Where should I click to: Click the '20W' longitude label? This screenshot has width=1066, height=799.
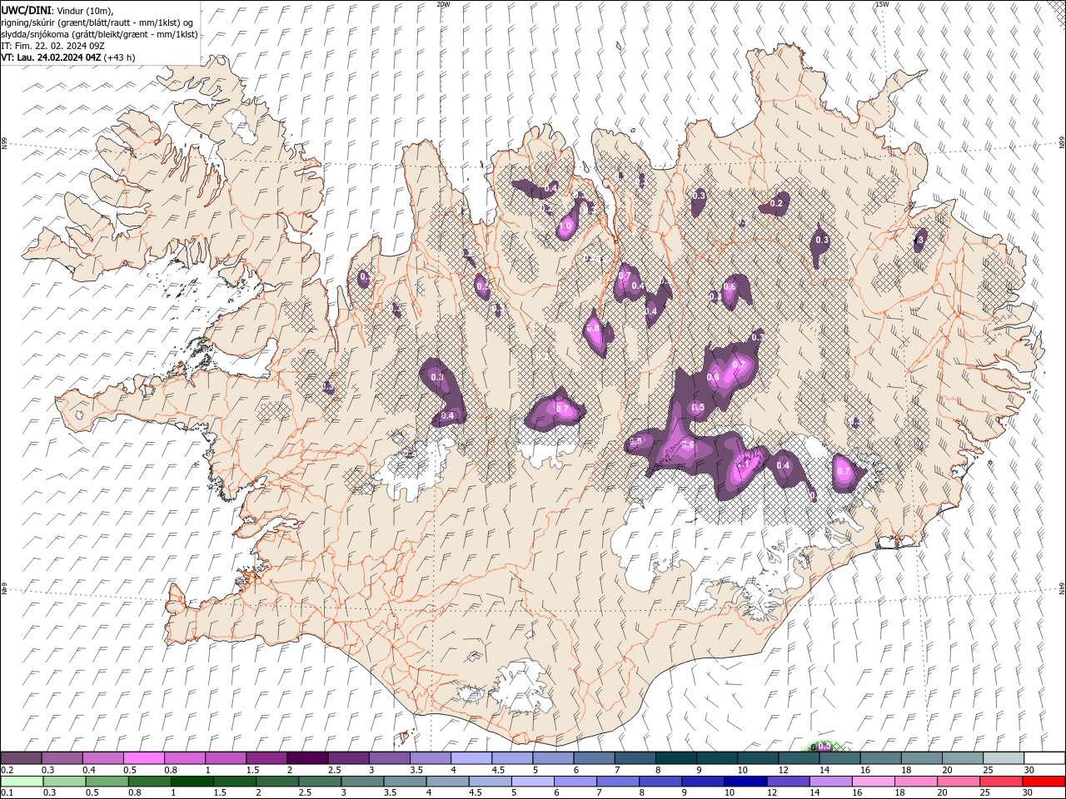pos(443,4)
